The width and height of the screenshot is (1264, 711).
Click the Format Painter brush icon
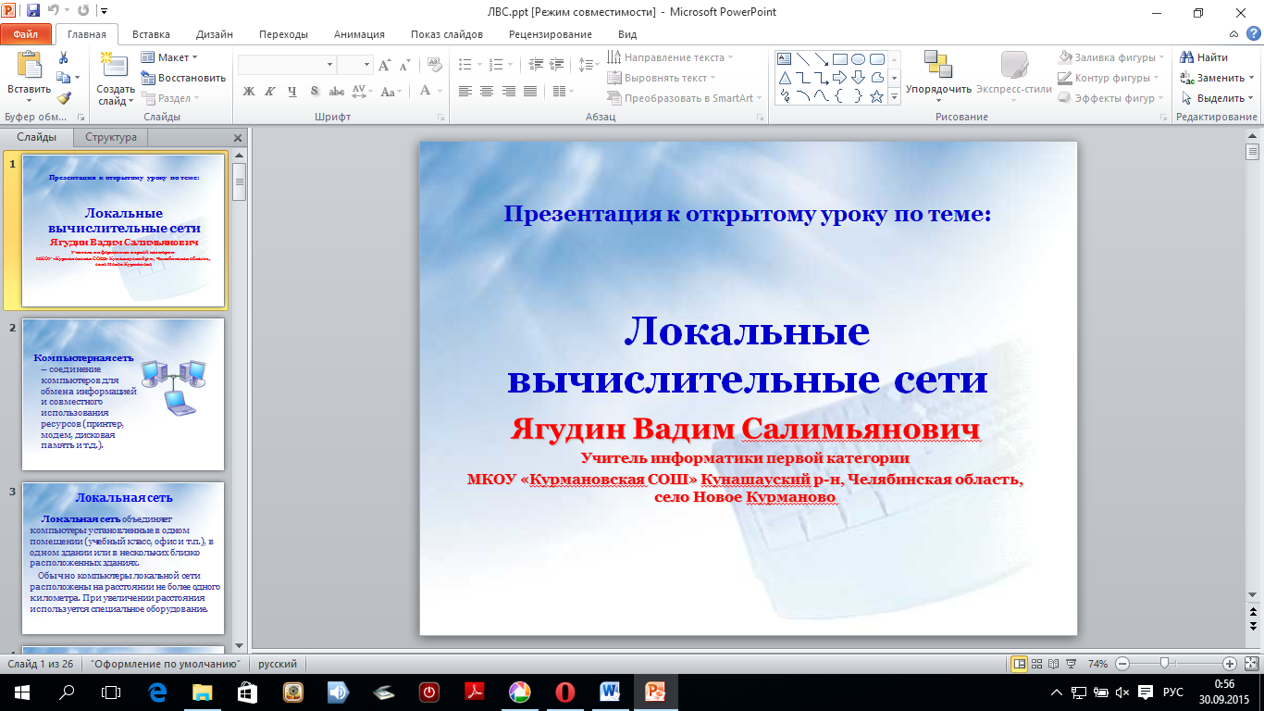pyautogui.click(x=63, y=97)
